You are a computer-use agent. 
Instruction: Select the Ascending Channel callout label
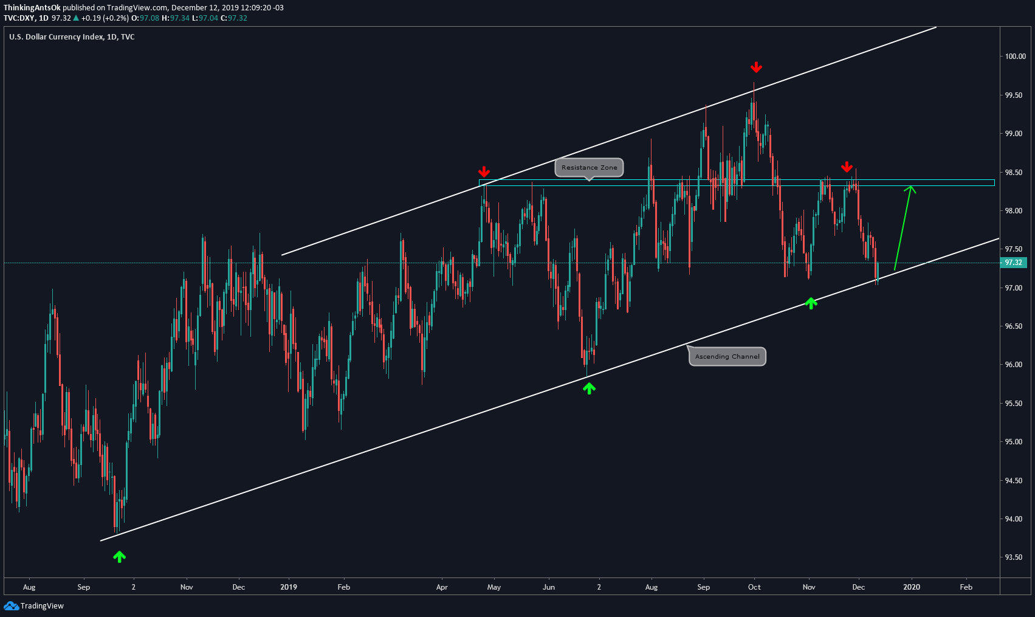727,357
